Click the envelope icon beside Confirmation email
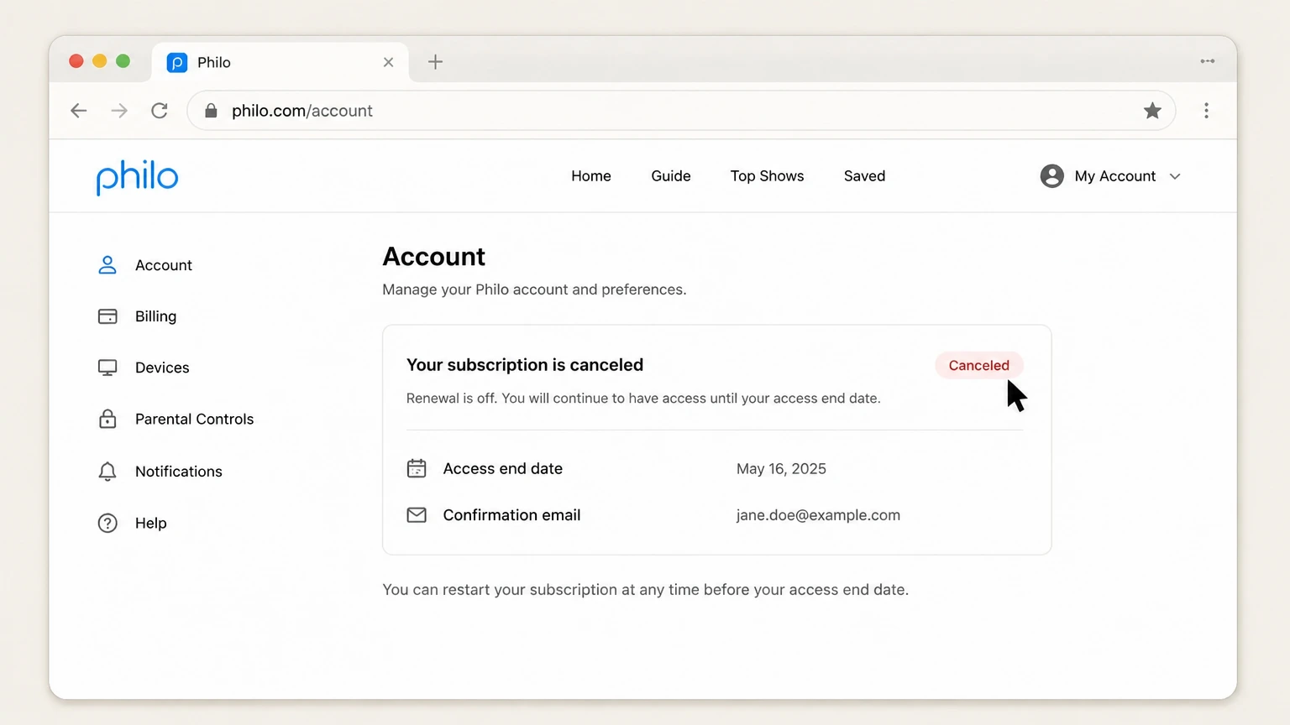Screen dimensions: 1290x725 click(x=417, y=515)
